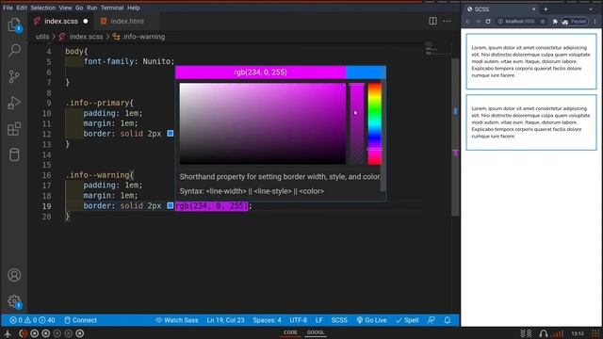Viewport: 603px width, 339px height.
Task: Open the Extensions view
Action: (14, 129)
